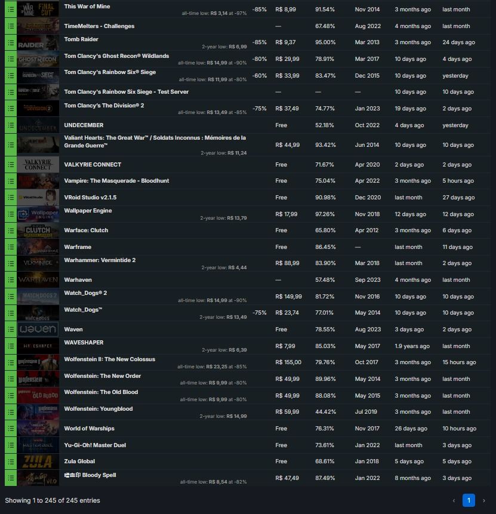Image resolution: width=496 pixels, height=514 pixels.
Task: Click the list icon for Bloodhunt row
Action: pyautogui.click(x=11, y=181)
